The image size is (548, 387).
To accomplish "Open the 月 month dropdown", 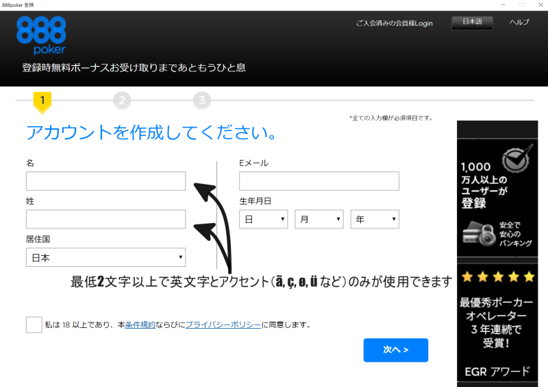I will 319,220.
